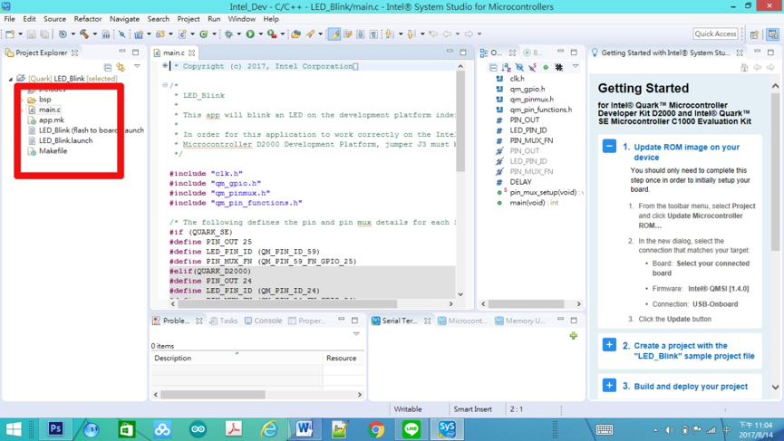Toggle Hide Static Members in Outline
This screenshot has height=441, width=784.
533,67
